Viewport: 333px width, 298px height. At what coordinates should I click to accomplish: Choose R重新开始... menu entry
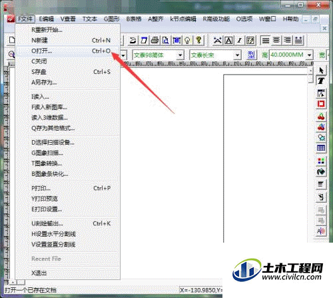click(69, 30)
